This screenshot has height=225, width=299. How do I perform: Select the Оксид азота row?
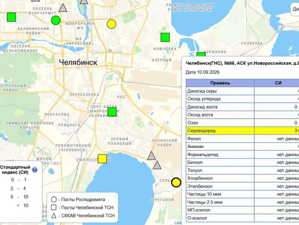click(242, 115)
